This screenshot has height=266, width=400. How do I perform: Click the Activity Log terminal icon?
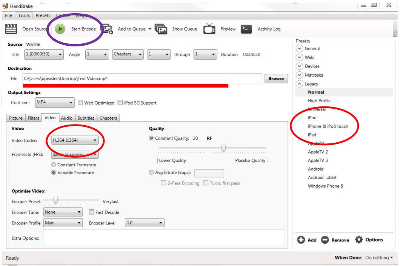tap(246, 29)
